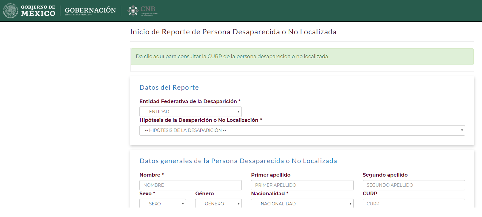
Task: Click the Datos generales de la Persona heading
Action: click(x=238, y=161)
